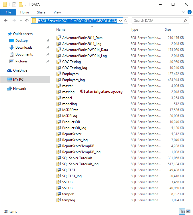Click the 28 items status text
The height and width of the screenshot is (215, 193).
pyautogui.click(x=11, y=212)
